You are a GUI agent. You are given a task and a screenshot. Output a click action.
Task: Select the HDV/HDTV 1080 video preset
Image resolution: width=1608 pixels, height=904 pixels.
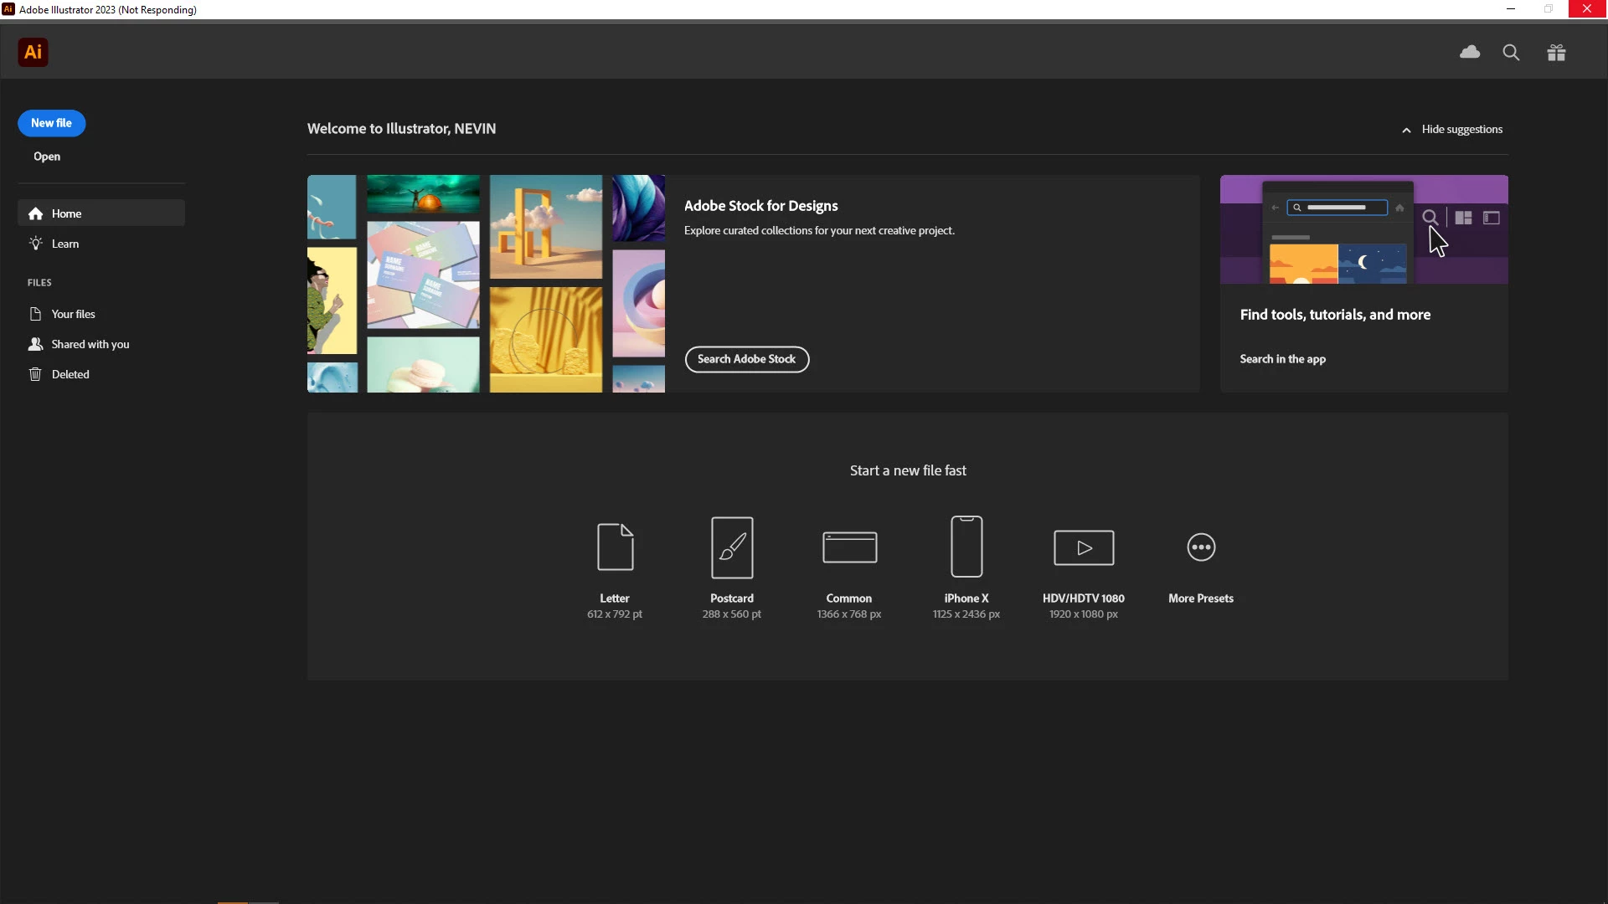1084,547
